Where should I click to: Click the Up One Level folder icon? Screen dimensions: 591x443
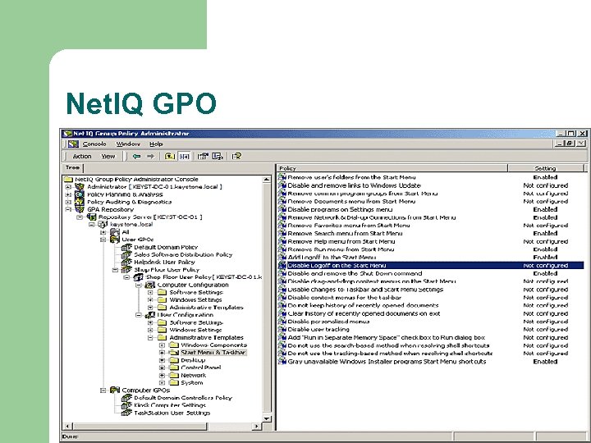tap(170, 157)
